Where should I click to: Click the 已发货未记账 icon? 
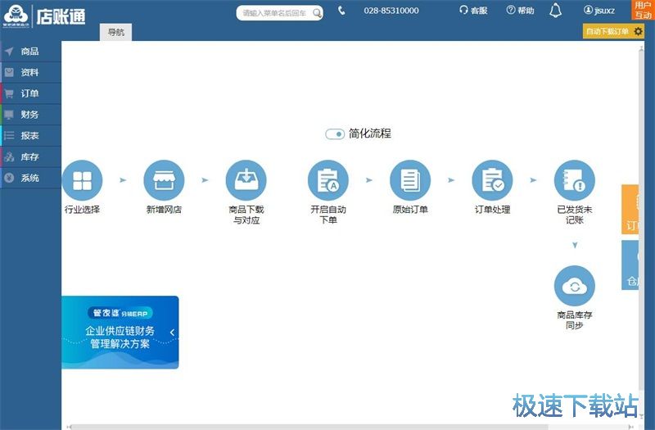(574, 180)
